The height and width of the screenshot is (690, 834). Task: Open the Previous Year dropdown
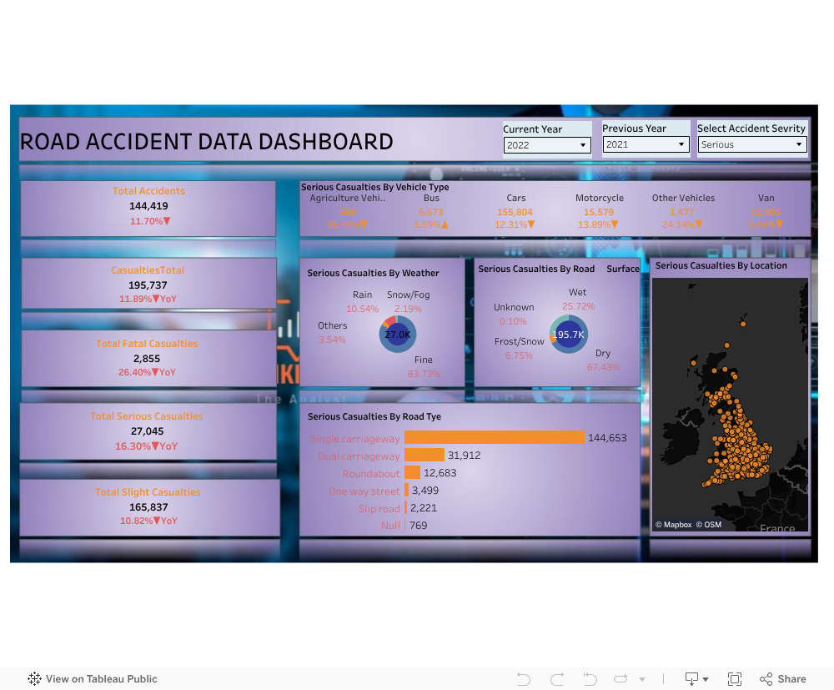pos(646,145)
